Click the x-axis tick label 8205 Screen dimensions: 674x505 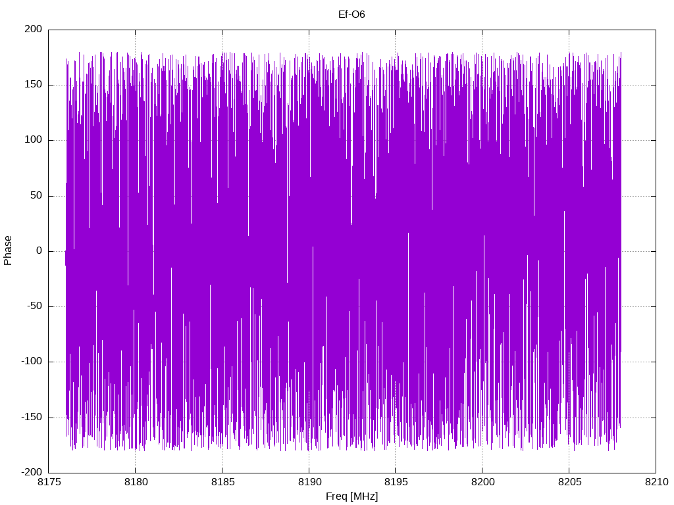pos(569,482)
